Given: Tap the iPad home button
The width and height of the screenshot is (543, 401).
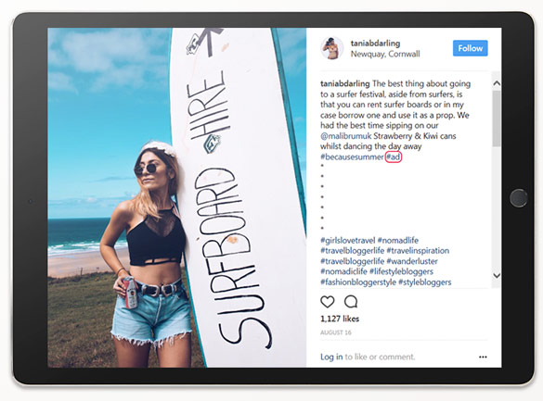Looking at the screenshot, I should [x=519, y=198].
